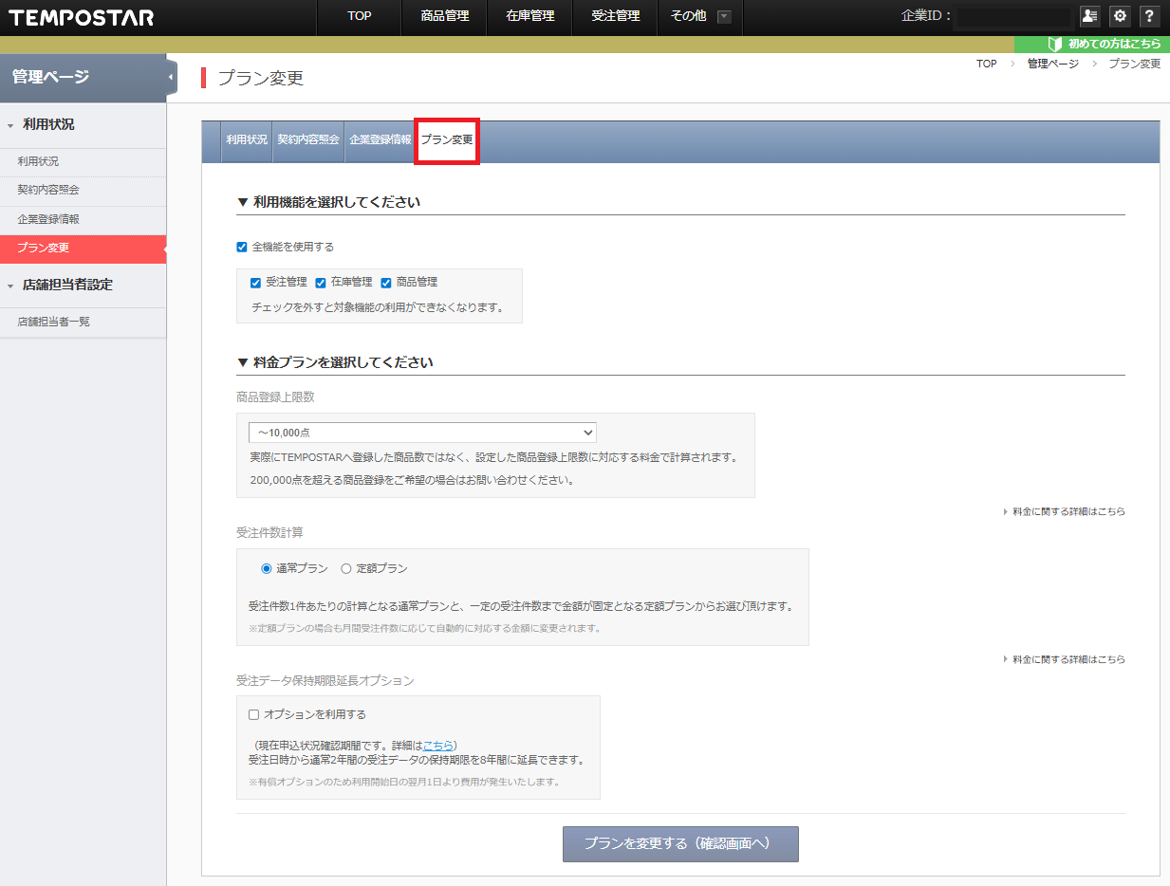
Task: Uncheck the 在庫管理 feature checkbox
Action: point(321,283)
